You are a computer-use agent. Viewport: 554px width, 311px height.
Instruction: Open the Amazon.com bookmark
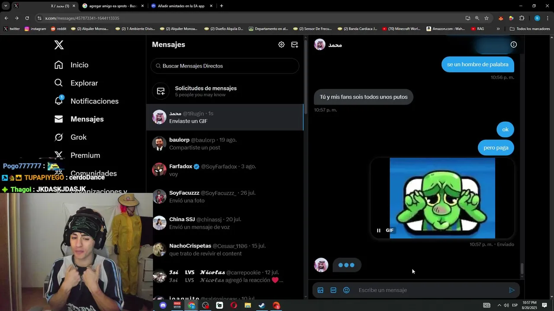pyautogui.click(x=445, y=29)
